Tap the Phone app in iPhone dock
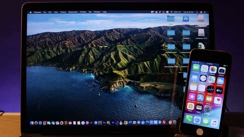Image resolution: width=244 pixels, height=137 pixels. [189, 119]
